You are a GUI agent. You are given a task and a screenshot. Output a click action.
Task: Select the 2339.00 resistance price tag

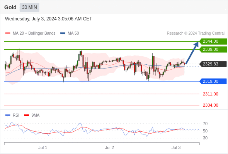point(213,49)
